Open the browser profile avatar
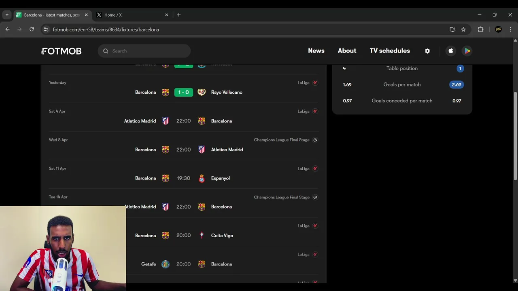 tap(498, 30)
